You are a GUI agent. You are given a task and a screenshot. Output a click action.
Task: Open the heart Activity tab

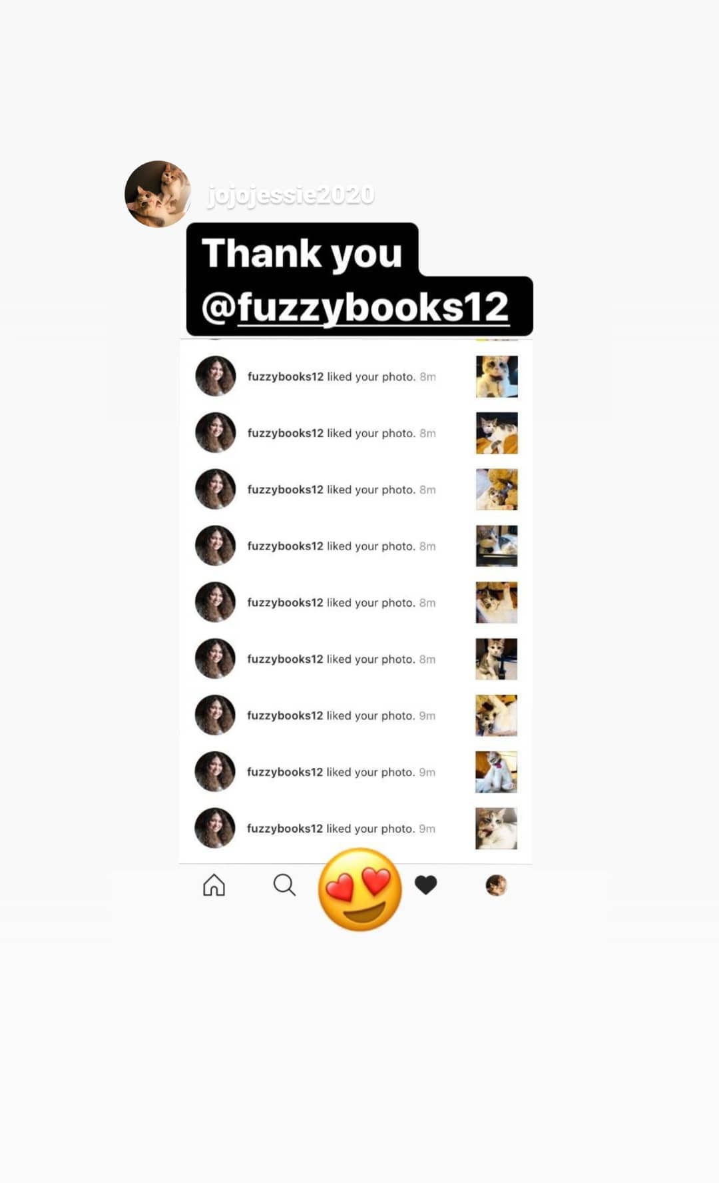(426, 885)
